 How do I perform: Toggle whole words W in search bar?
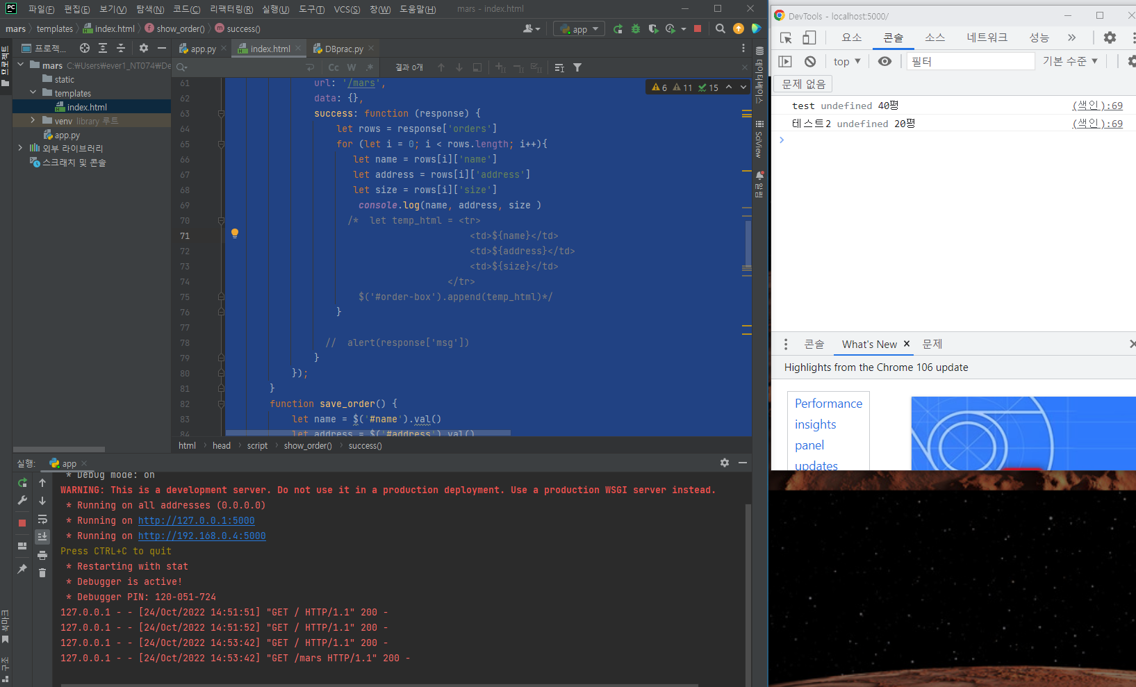coord(352,67)
